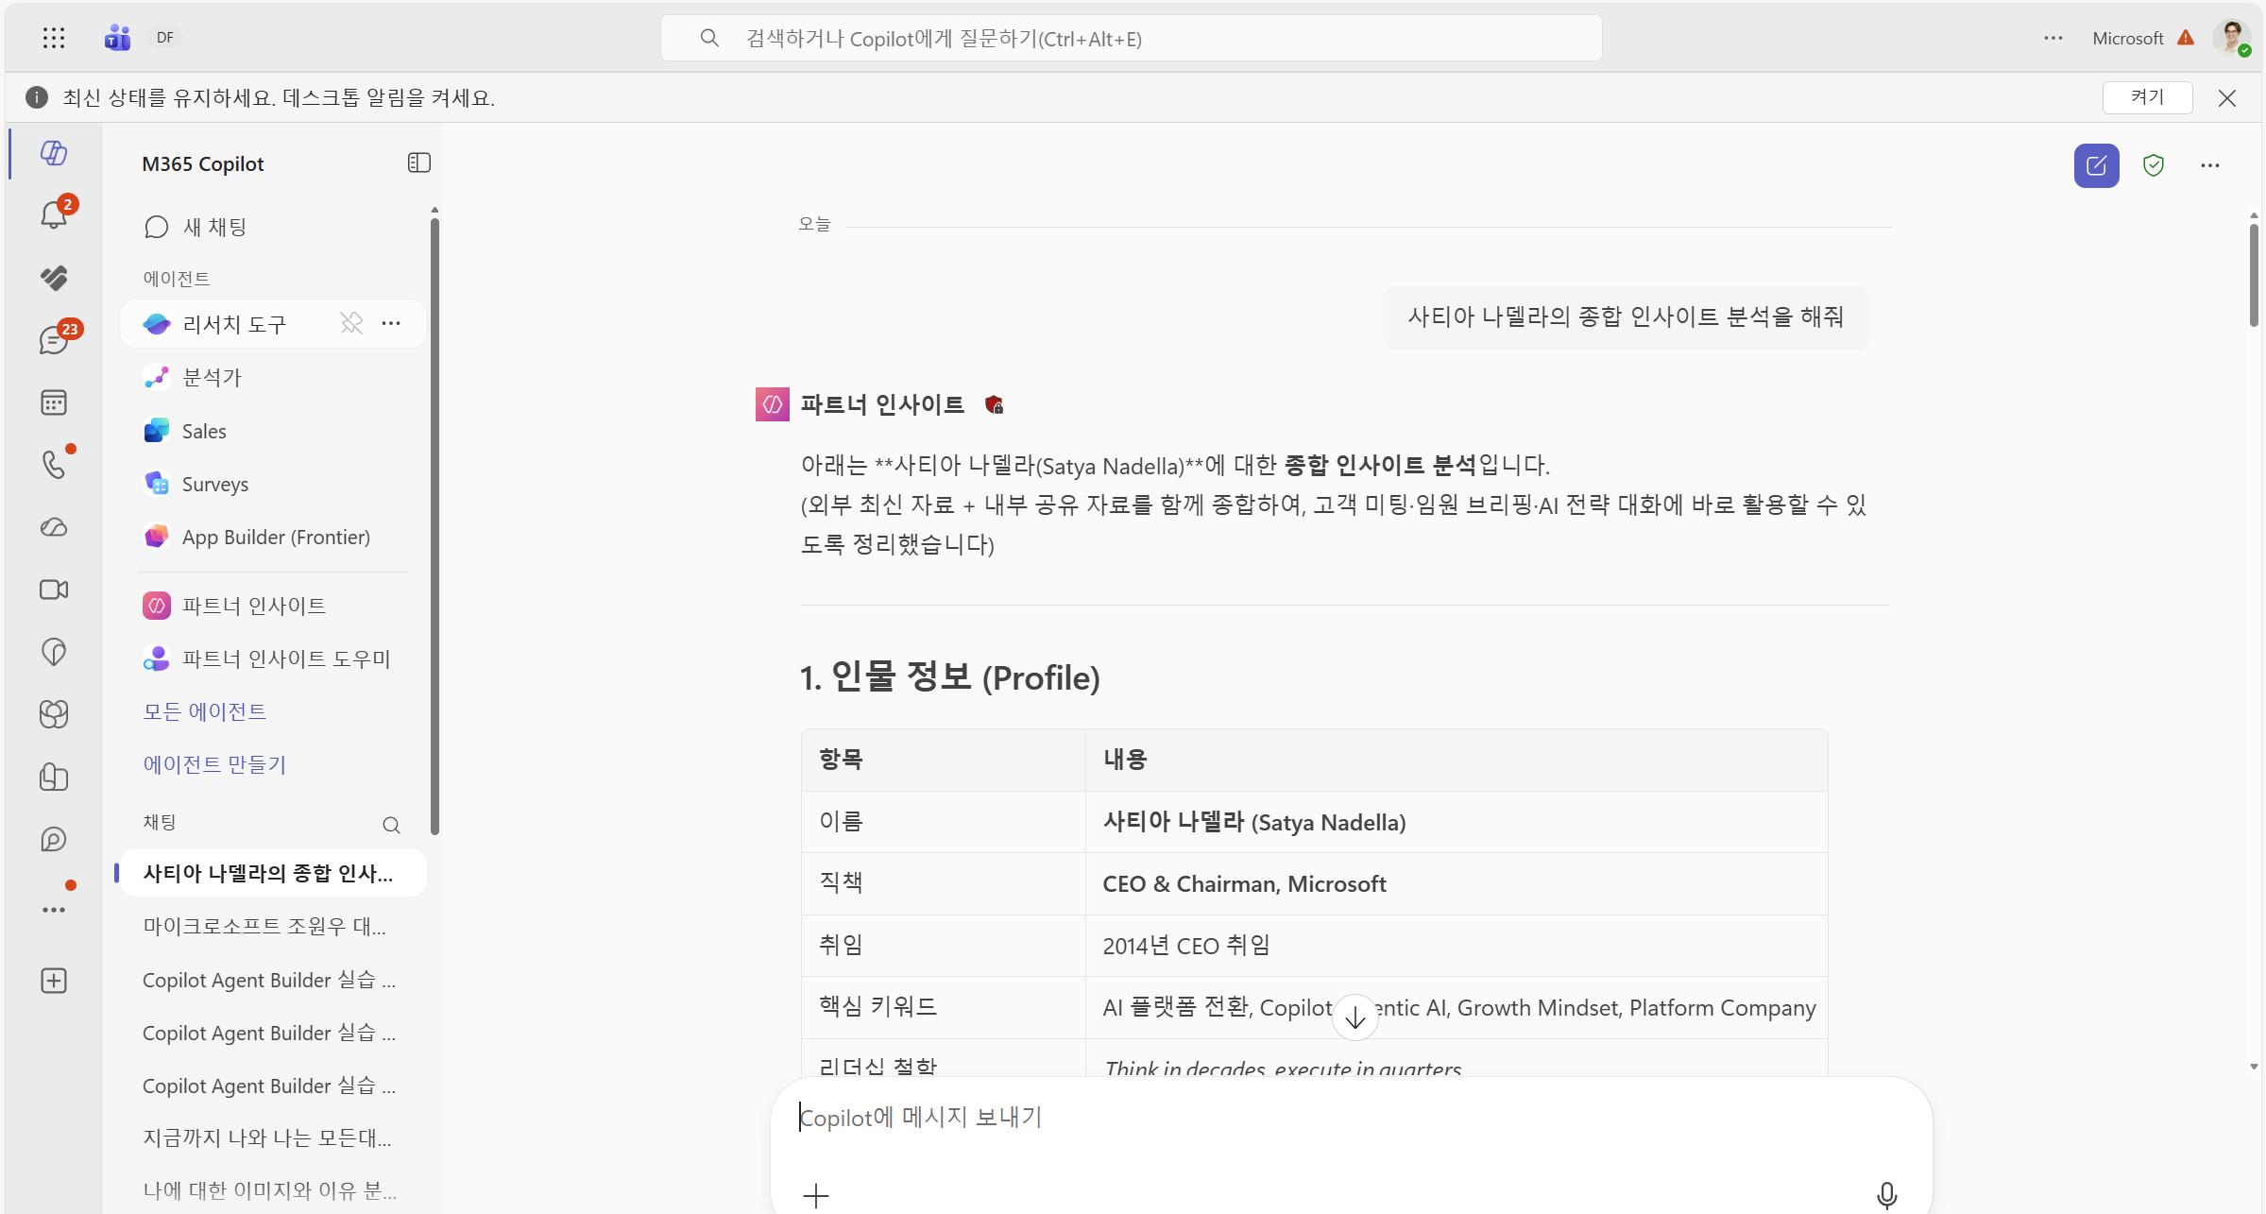This screenshot has width=2266, height=1214.
Task: Open the app launcher grid icon
Action: (x=54, y=38)
